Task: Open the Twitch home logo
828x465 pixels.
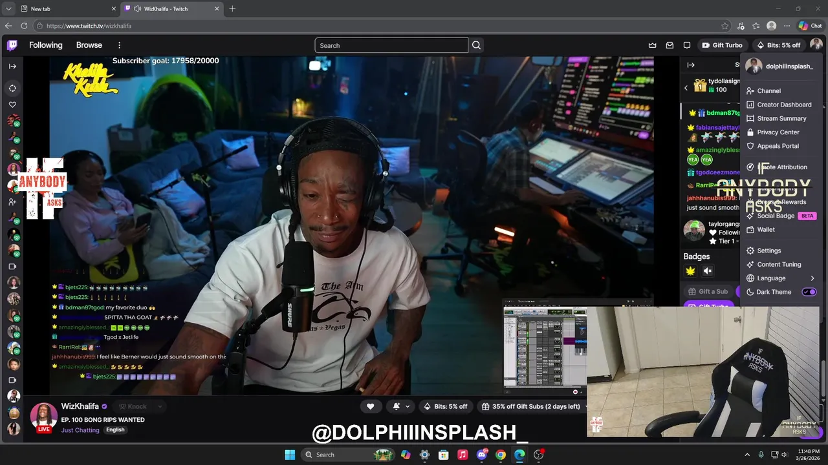Action: point(12,45)
